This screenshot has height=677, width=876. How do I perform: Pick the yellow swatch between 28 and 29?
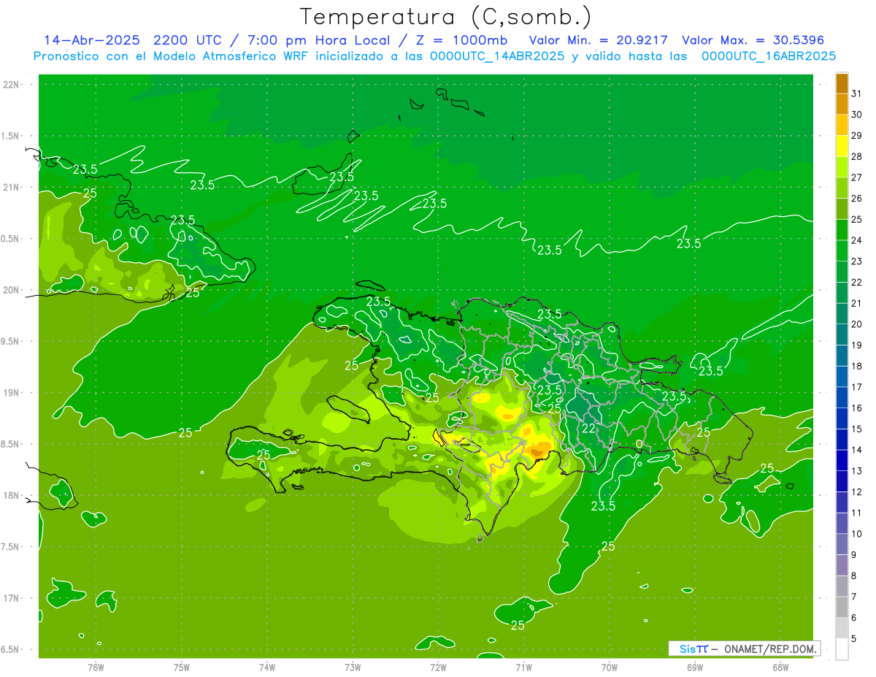tap(842, 146)
